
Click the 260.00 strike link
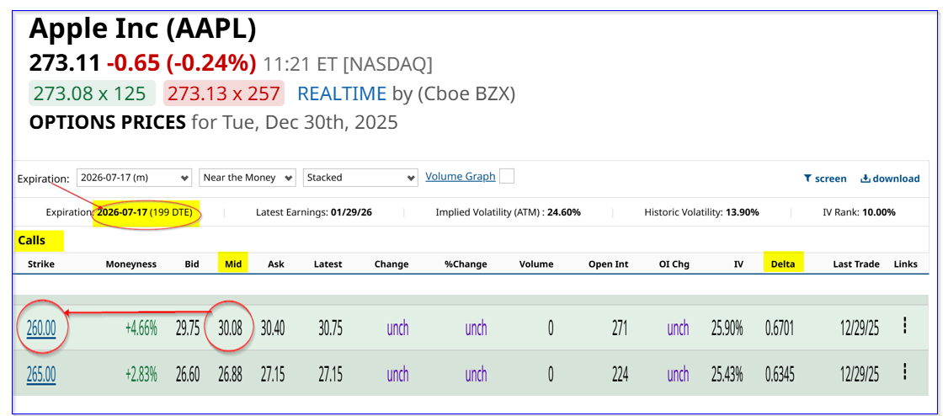click(x=41, y=328)
